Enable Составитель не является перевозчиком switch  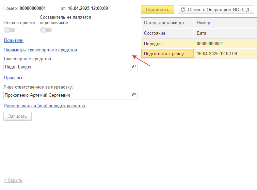(46, 30)
